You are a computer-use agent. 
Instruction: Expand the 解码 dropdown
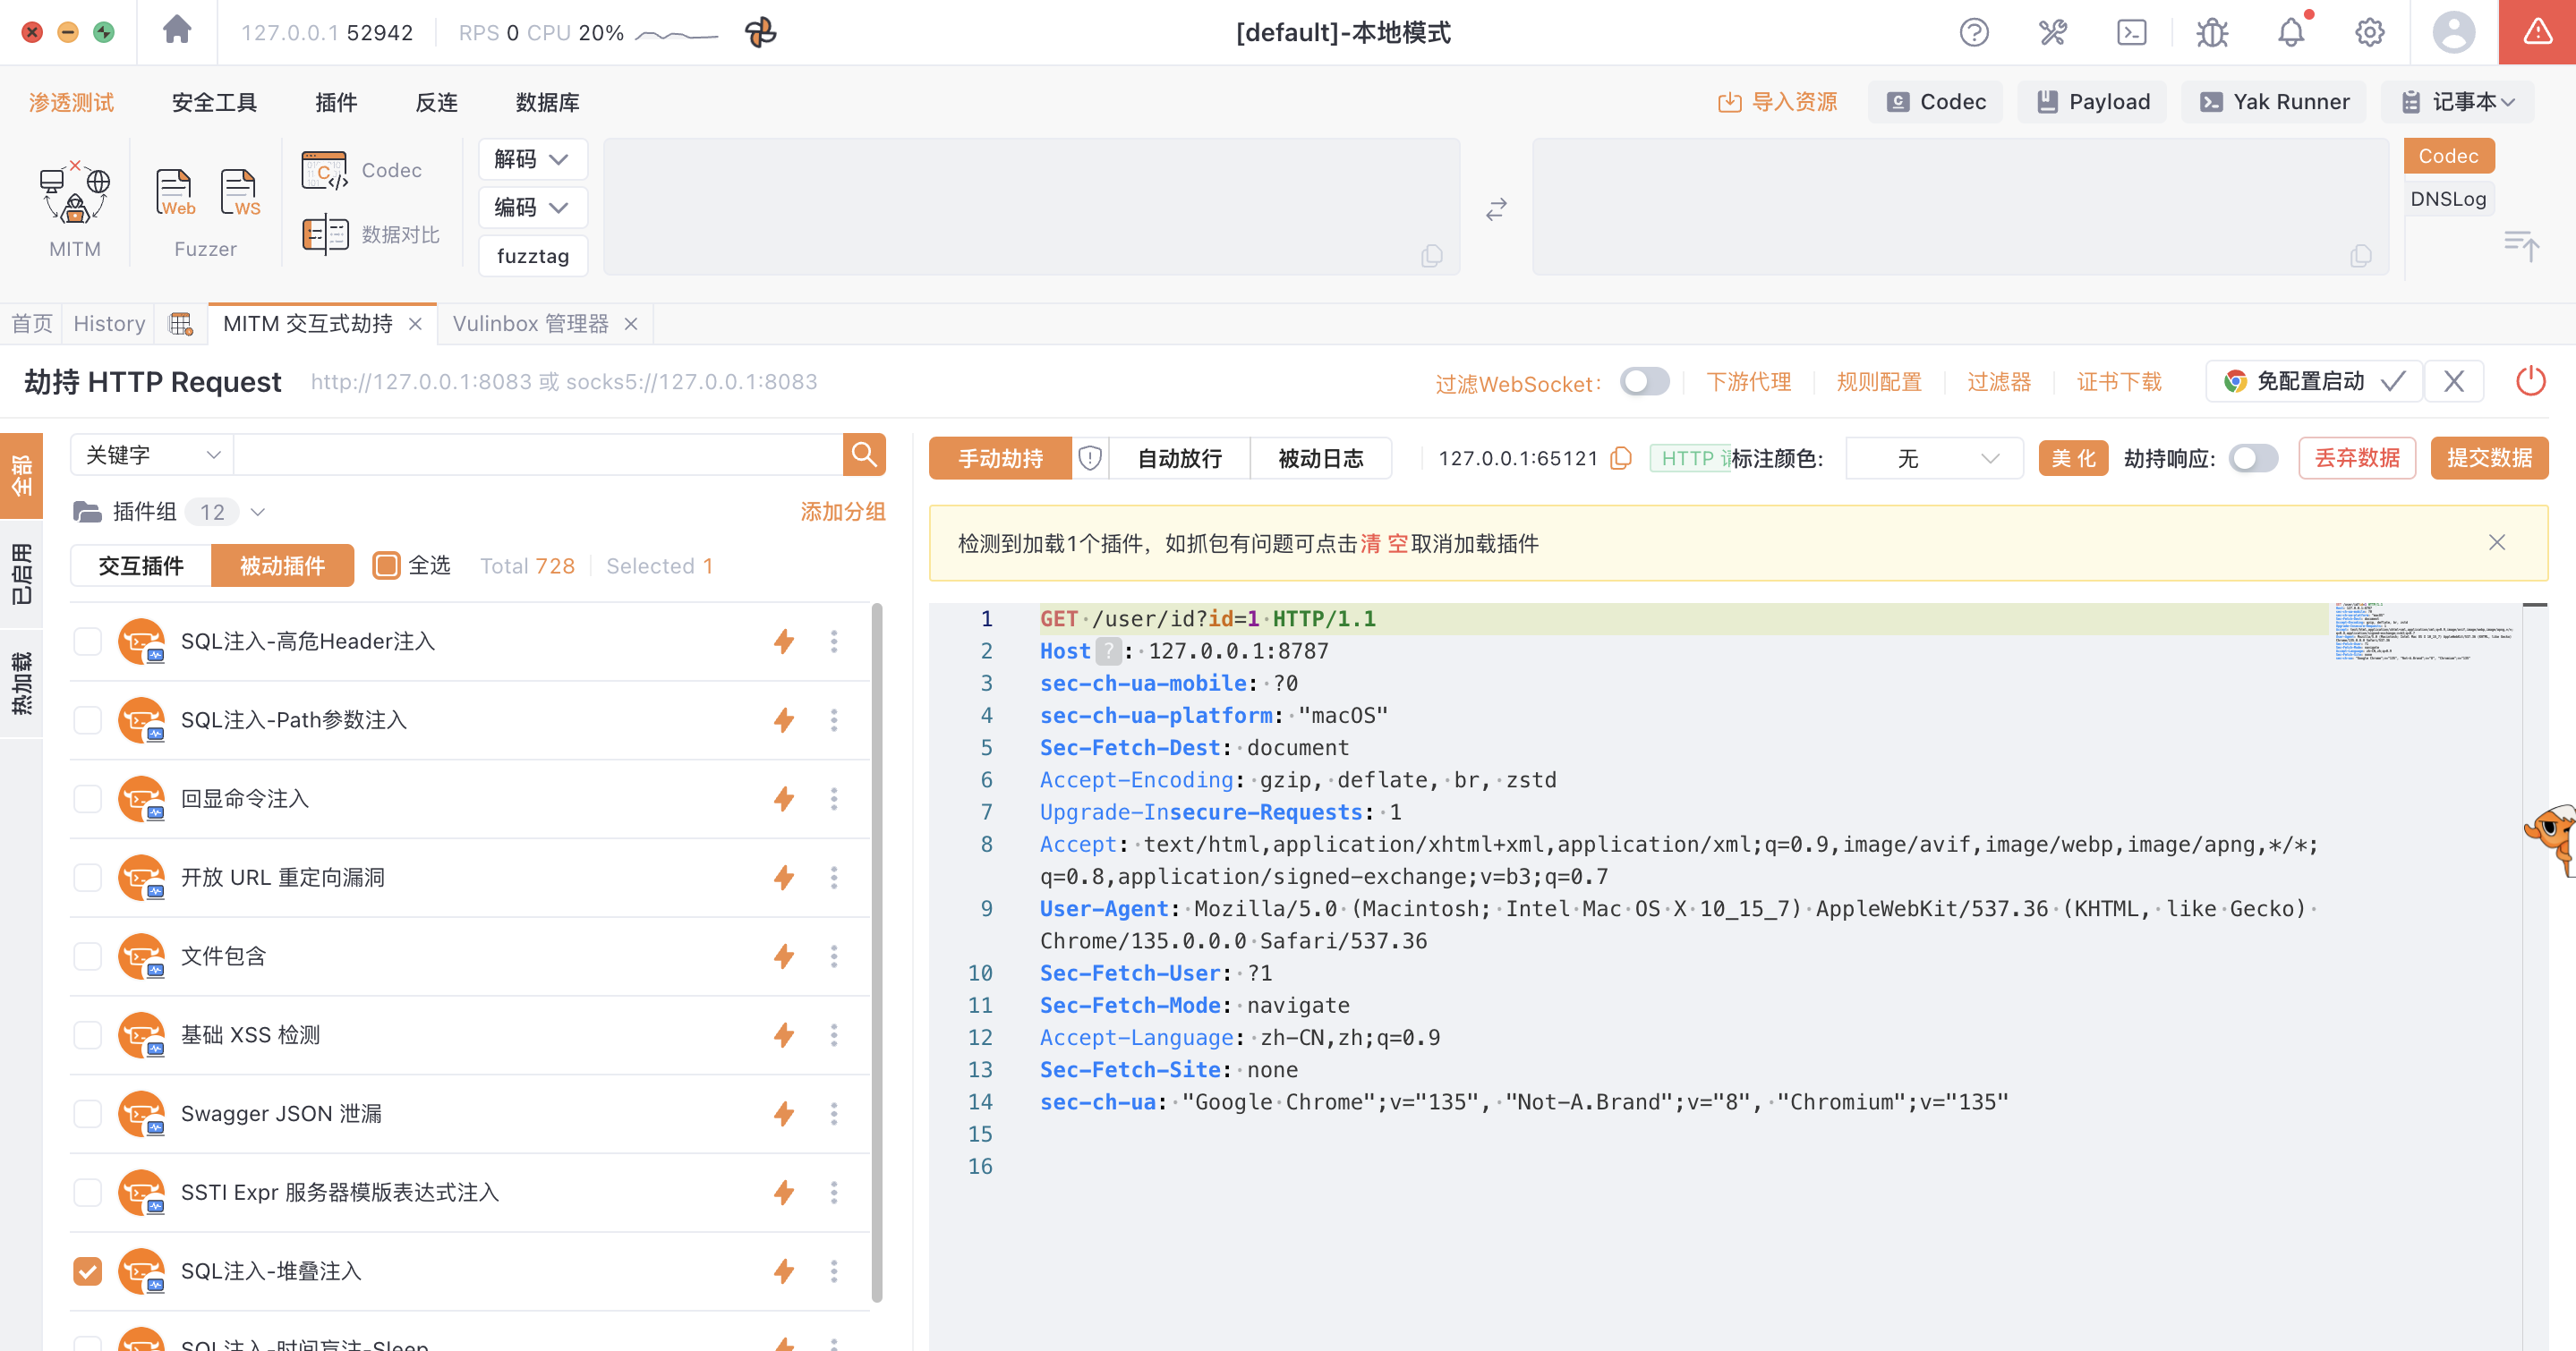[x=532, y=159]
